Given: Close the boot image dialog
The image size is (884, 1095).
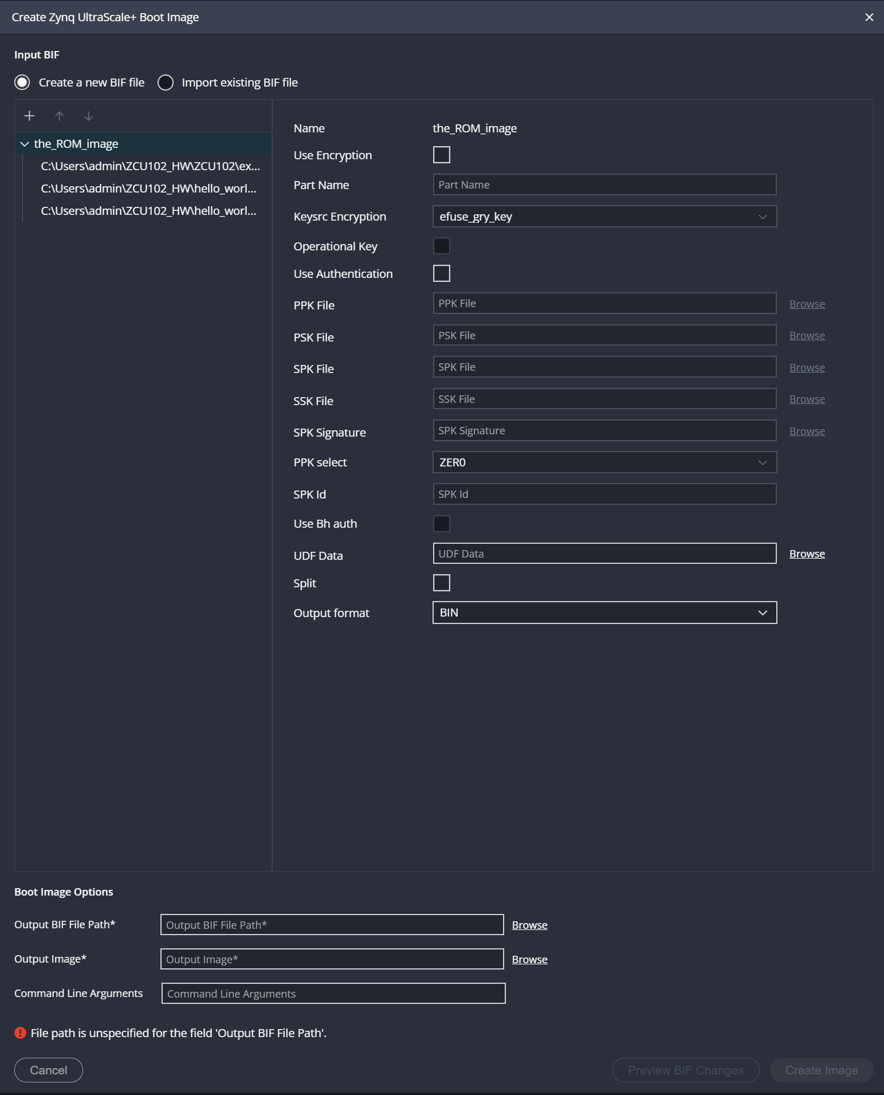Looking at the screenshot, I should (x=869, y=17).
